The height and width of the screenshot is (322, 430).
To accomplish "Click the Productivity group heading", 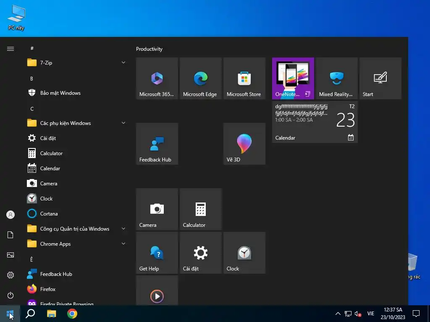I will pyautogui.click(x=149, y=49).
